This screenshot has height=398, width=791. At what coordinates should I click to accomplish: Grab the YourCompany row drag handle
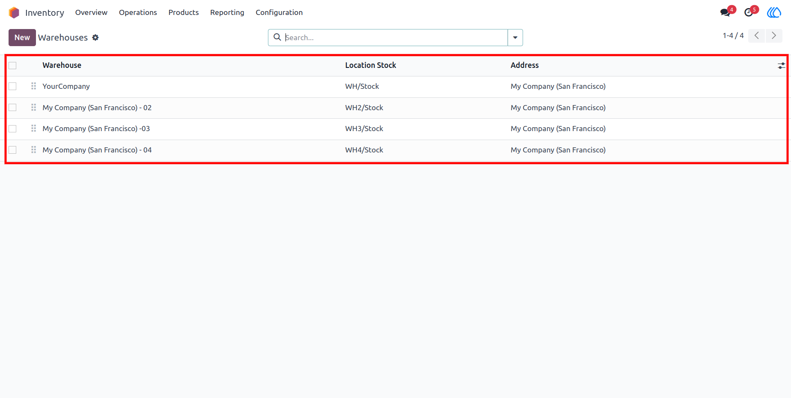(33, 86)
